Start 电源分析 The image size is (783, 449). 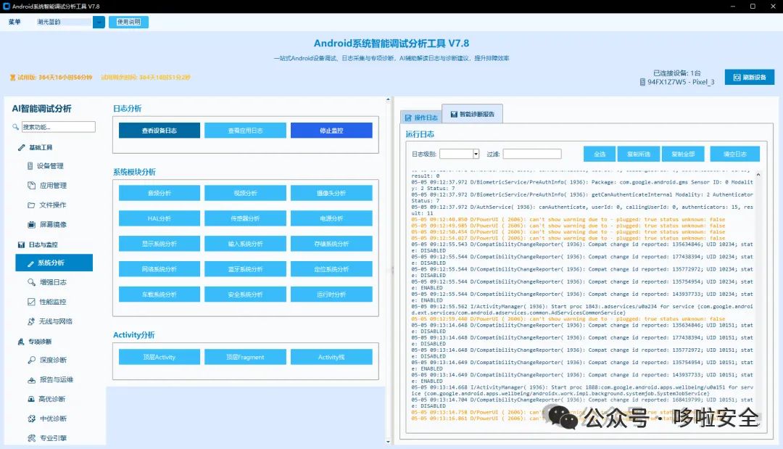[x=331, y=218]
